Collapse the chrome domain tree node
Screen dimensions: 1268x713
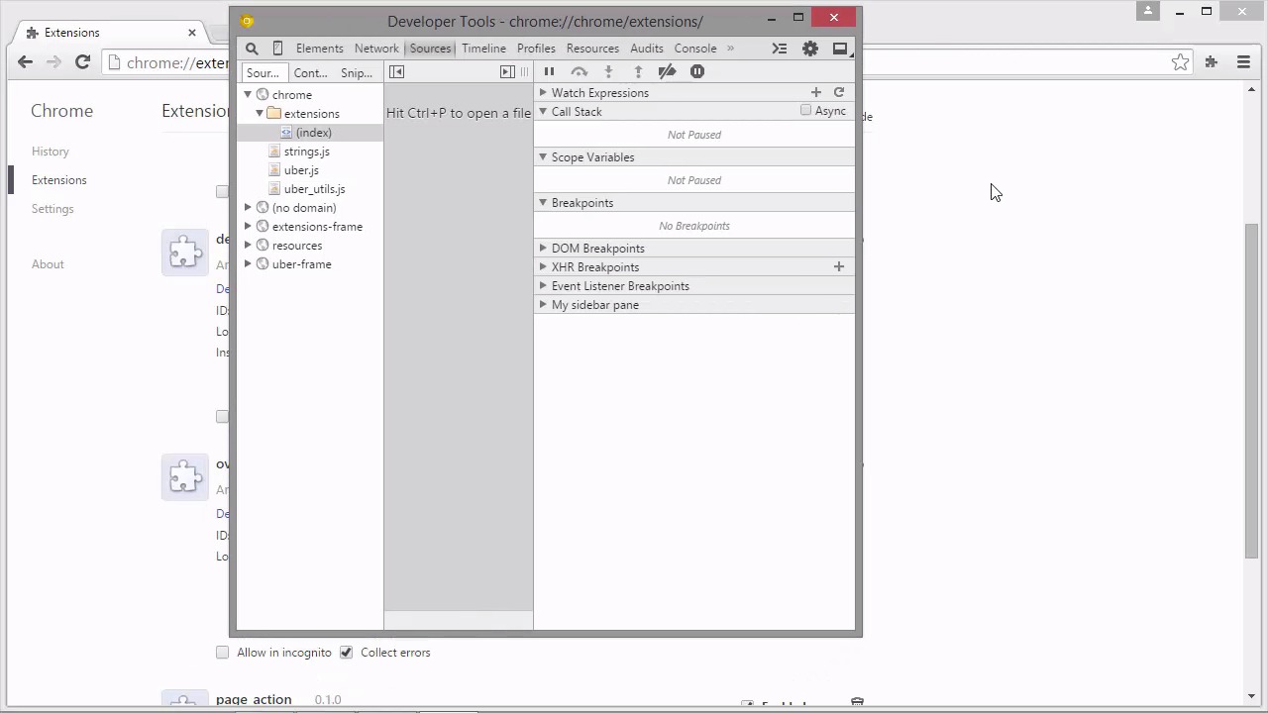(x=248, y=95)
